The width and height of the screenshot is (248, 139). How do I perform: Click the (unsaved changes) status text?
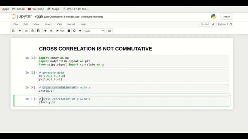92,17
